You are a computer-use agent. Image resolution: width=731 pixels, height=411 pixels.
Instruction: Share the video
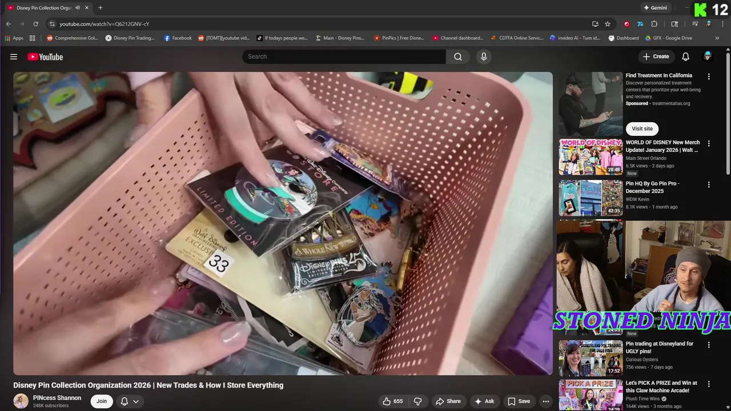point(447,401)
